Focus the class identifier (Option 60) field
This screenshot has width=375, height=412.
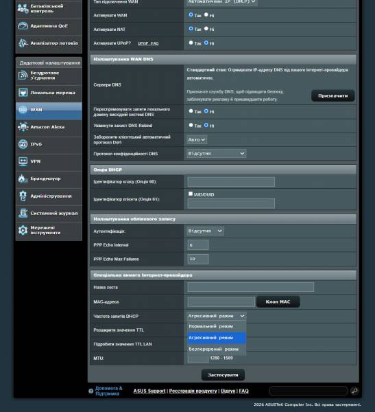[231, 181]
